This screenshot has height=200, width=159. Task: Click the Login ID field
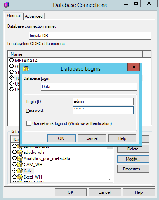(103, 101)
